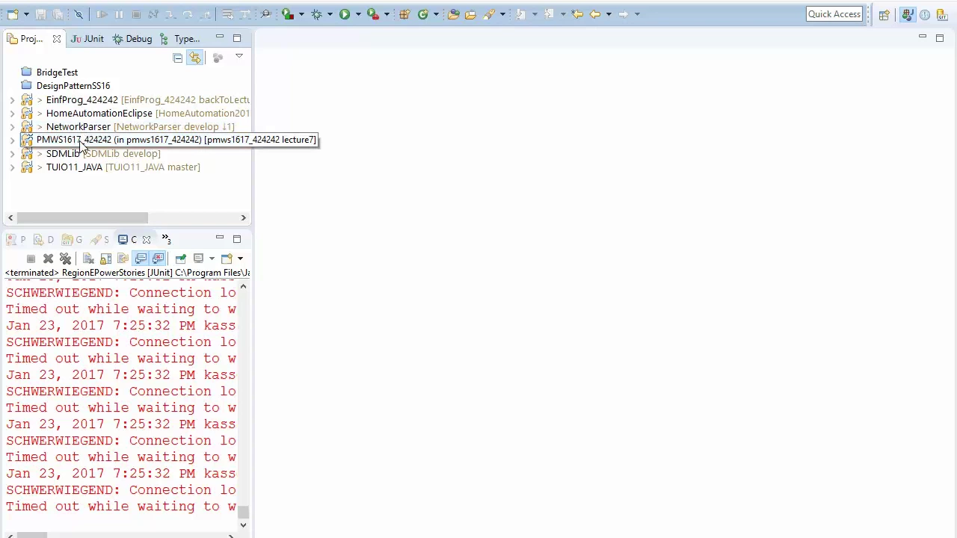This screenshot has height=538, width=957.
Task: Click the green Run toolbar button
Action: (x=345, y=14)
